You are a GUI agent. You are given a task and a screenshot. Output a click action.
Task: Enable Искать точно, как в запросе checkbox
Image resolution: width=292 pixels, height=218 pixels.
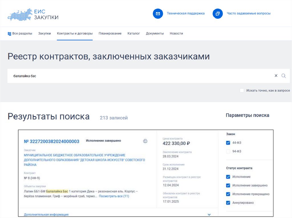[x=242, y=90]
